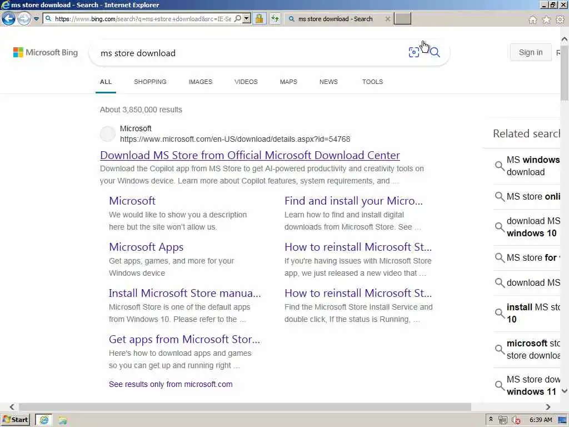Click the microsoft.com details.aspx URL text
The height and width of the screenshot is (427, 569).
coord(235,139)
